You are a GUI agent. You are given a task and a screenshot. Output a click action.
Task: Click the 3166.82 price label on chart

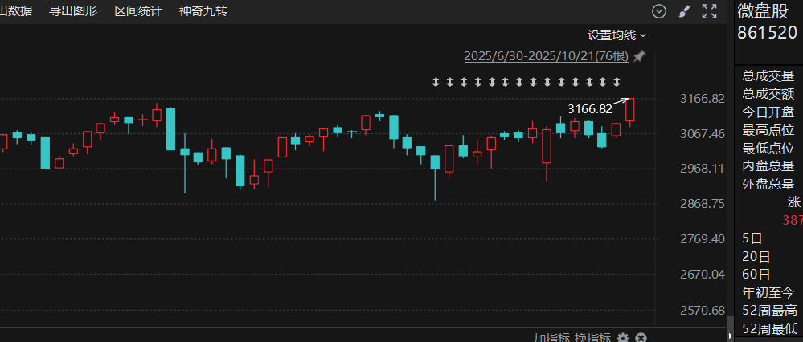tap(590, 109)
